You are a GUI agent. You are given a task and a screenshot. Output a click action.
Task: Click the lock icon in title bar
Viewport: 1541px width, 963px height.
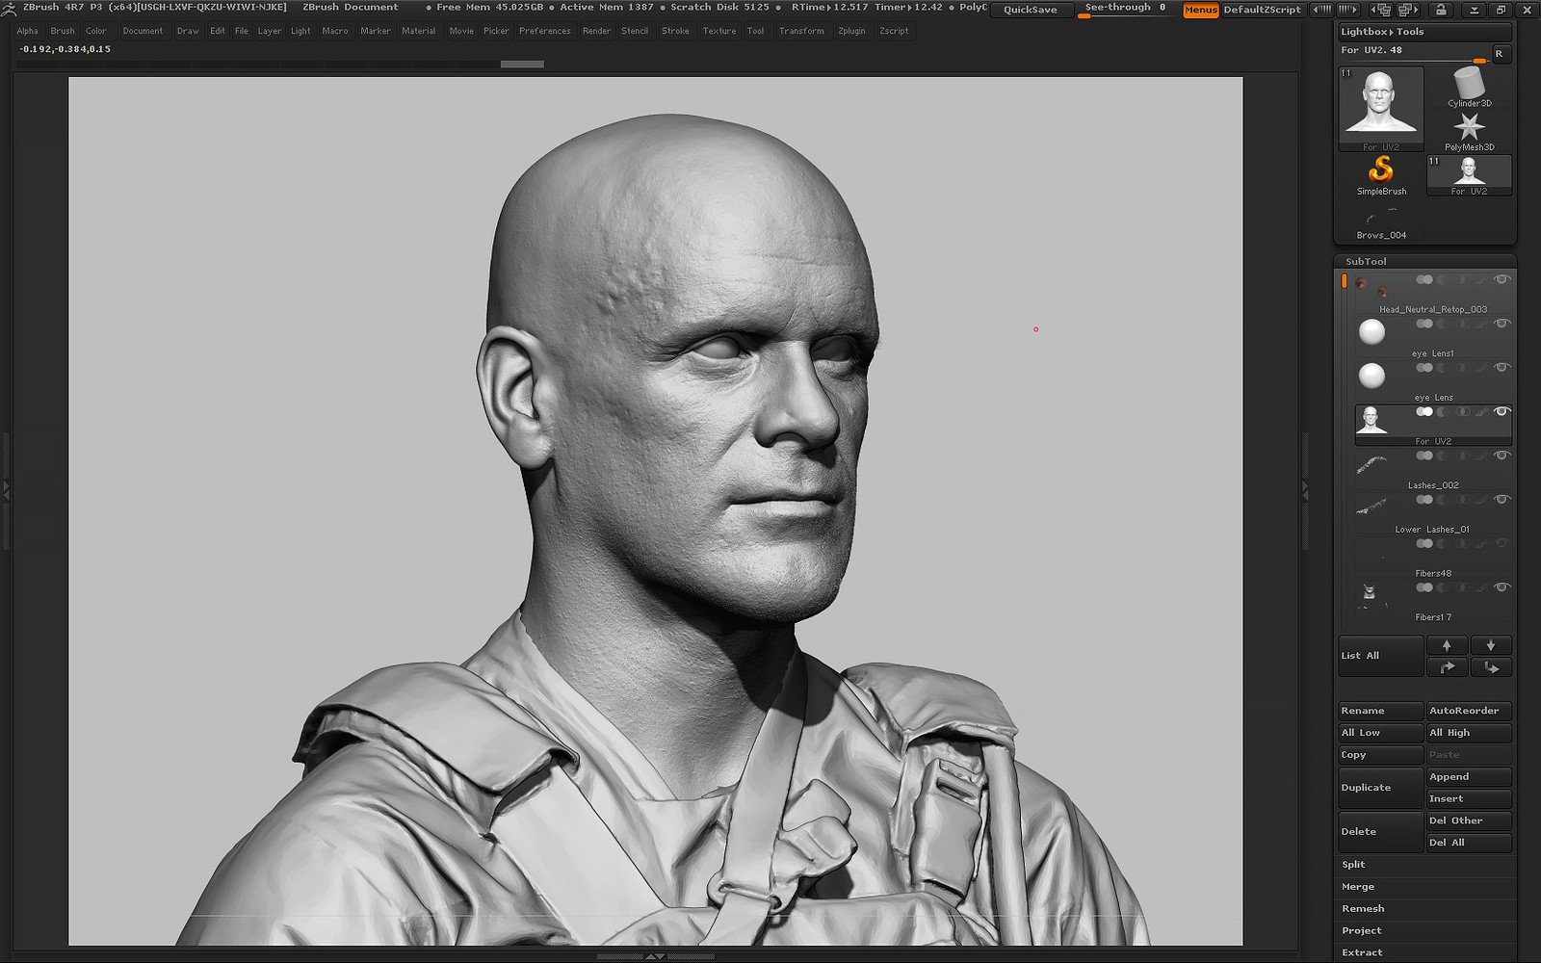[1441, 10]
